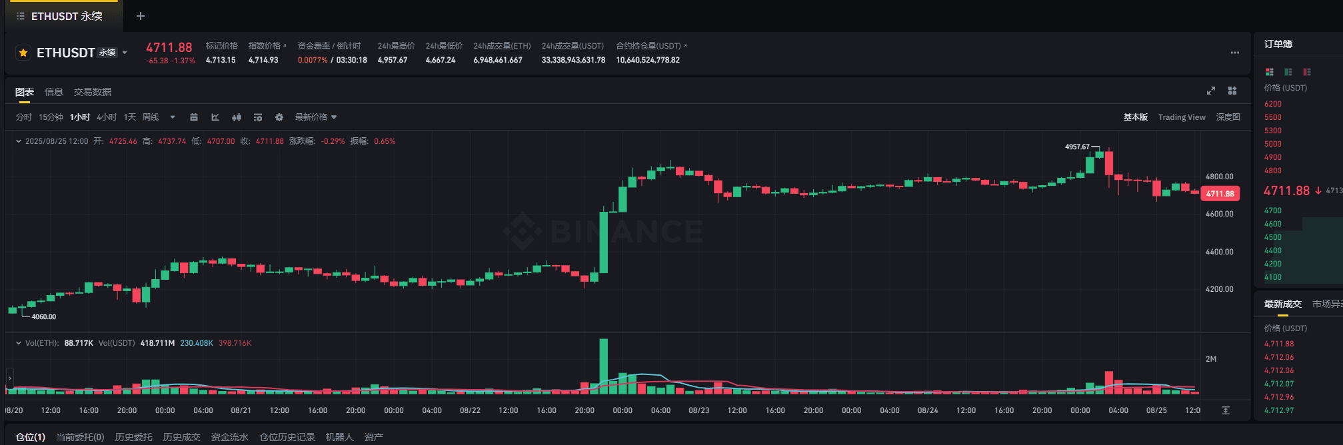Image resolution: width=1343 pixels, height=445 pixels.
Task: Click the 4060.00 low price marker
Action: [x=44, y=317]
